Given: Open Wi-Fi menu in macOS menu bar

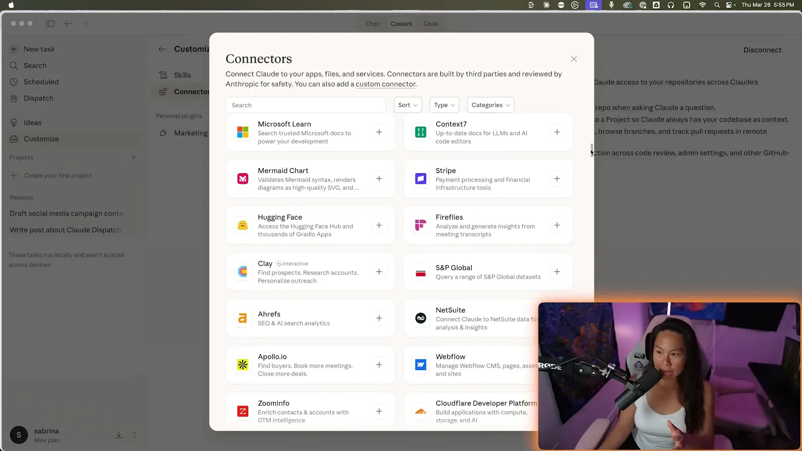Looking at the screenshot, I should (x=702, y=5).
